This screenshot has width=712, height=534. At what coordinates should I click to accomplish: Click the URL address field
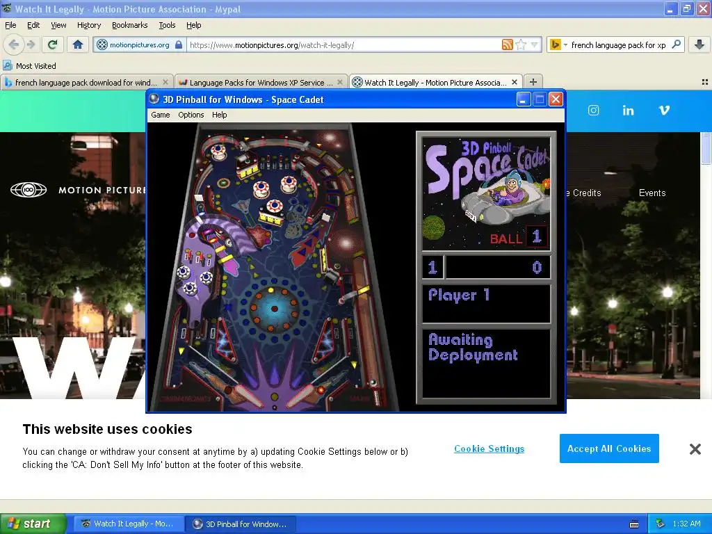point(343,44)
